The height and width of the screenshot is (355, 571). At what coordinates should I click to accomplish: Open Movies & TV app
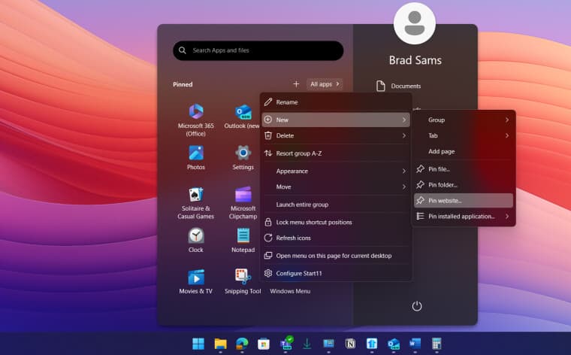click(x=196, y=277)
